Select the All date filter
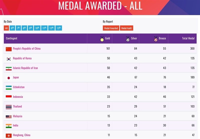The image size is (200, 139). (x=6, y=28)
